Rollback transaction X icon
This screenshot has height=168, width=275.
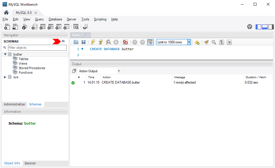[x=142, y=42]
